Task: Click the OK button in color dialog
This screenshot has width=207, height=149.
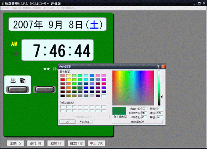Action: tap(67, 122)
